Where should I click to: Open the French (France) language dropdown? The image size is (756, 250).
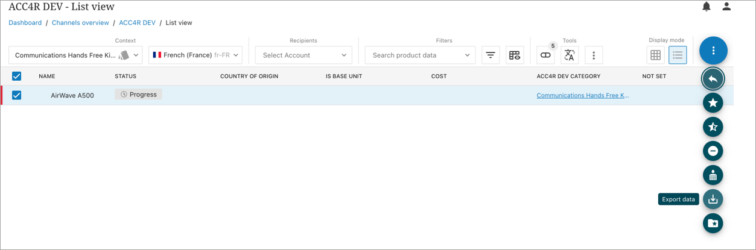195,55
